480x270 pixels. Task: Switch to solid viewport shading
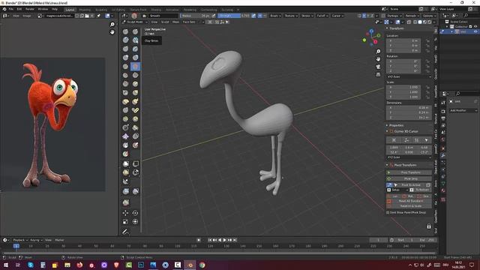click(x=420, y=22)
